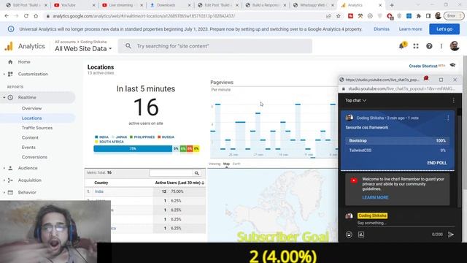Focus the Analytics search box

(215, 46)
